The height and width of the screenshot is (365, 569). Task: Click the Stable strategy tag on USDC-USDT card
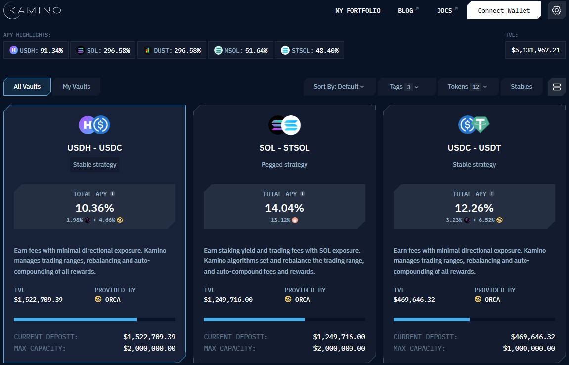tap(474, 164)
